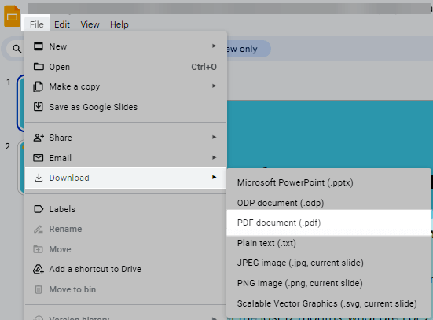Click the Rename menu entry
433x320 pixels.
(x=126, y=229)
